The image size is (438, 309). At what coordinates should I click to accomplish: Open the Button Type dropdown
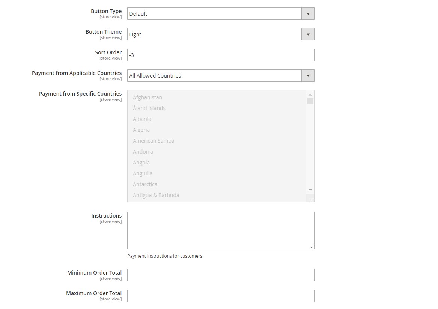(x=220, y=14)
